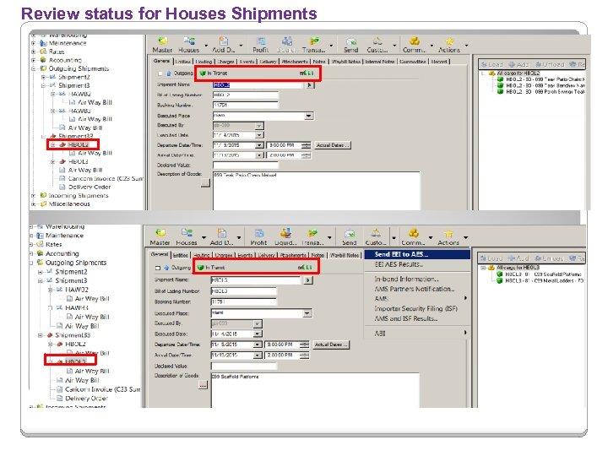Click the Transa.. icon in the HBOL2 window
Screen dimensions: 608x456
click(313, 41)
